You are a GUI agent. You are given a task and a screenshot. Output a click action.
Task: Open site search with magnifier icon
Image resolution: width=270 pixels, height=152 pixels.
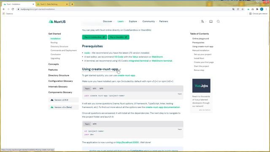(x=218, y=22)
